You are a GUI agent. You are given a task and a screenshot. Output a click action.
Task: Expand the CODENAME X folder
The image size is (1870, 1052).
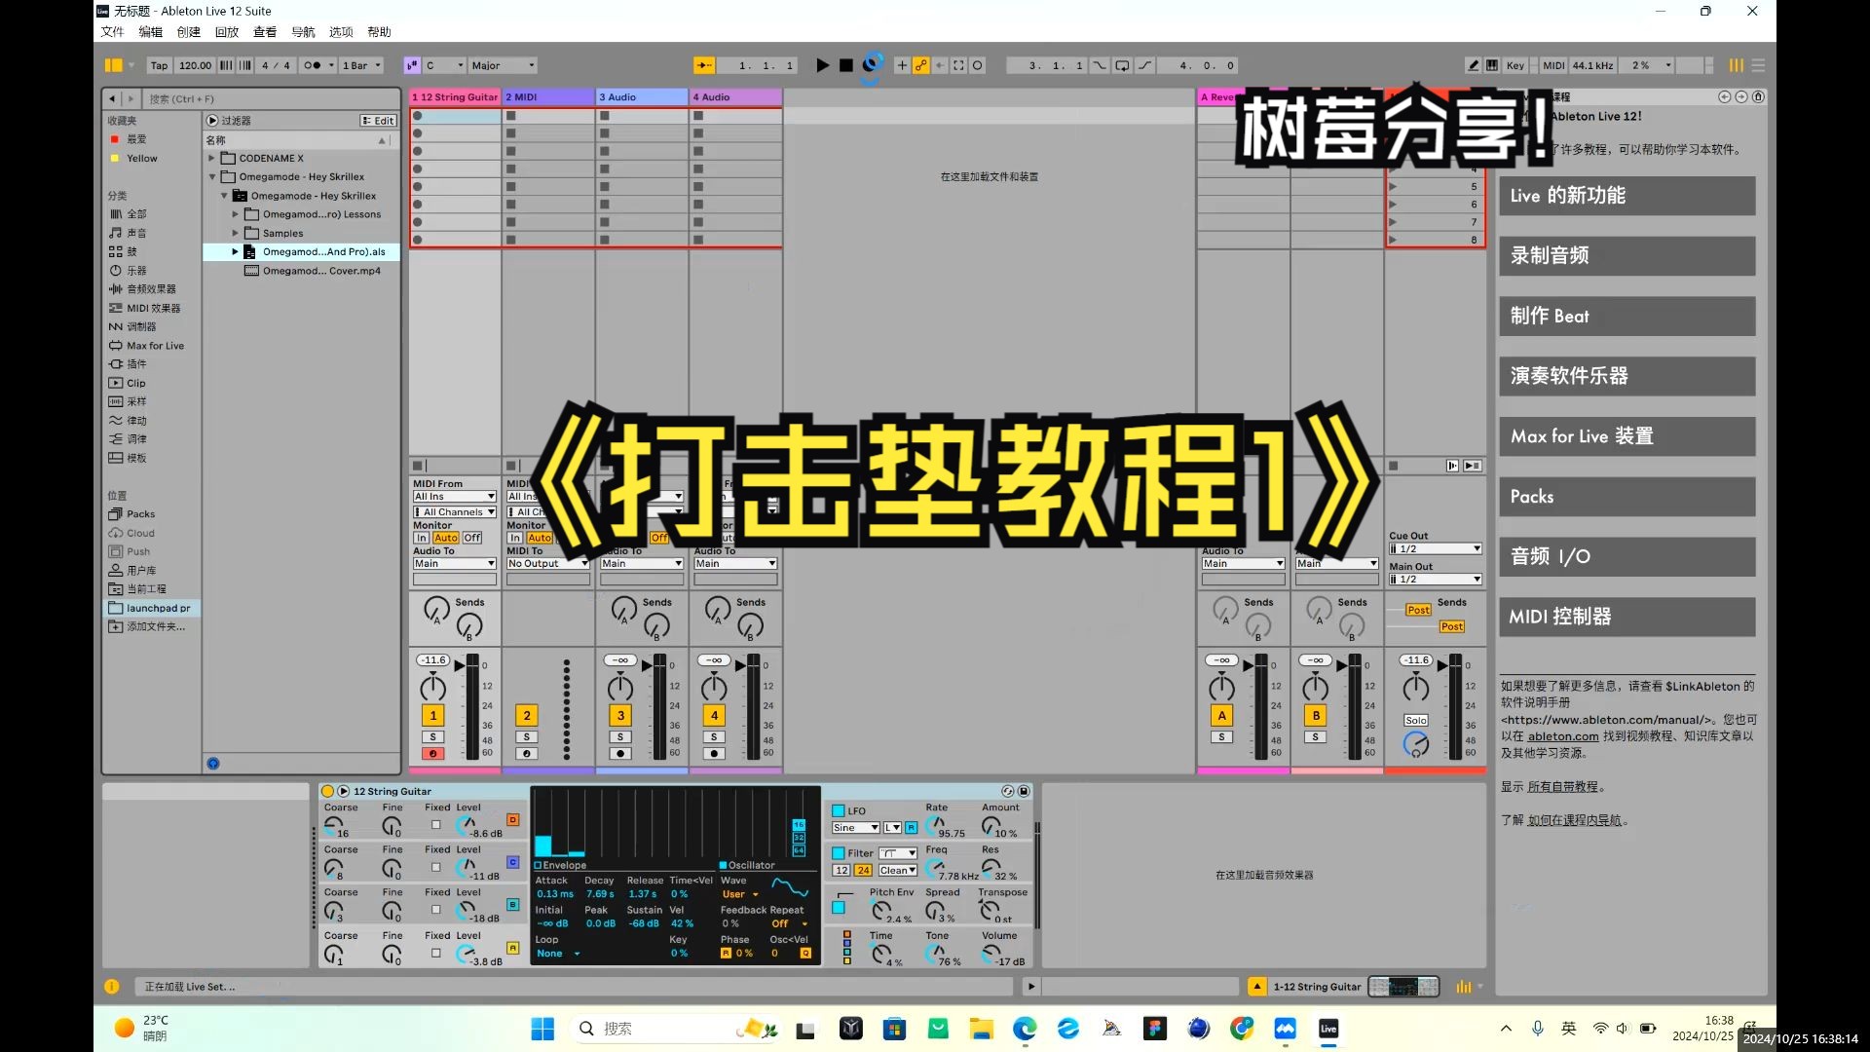point(211,158)
